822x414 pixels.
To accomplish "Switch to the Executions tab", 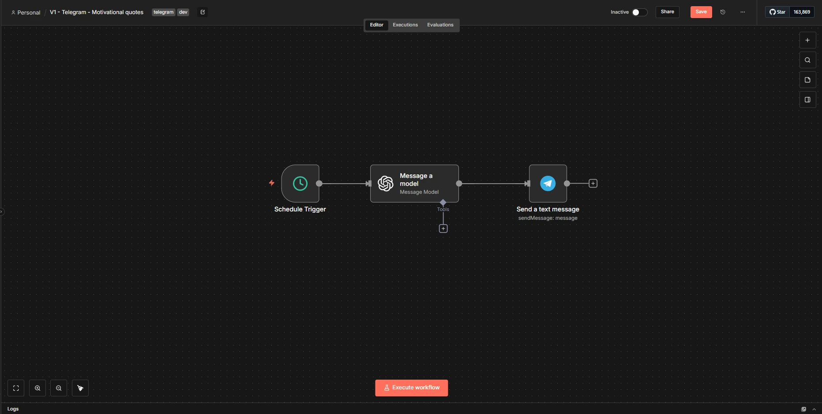I will (405, 25).
